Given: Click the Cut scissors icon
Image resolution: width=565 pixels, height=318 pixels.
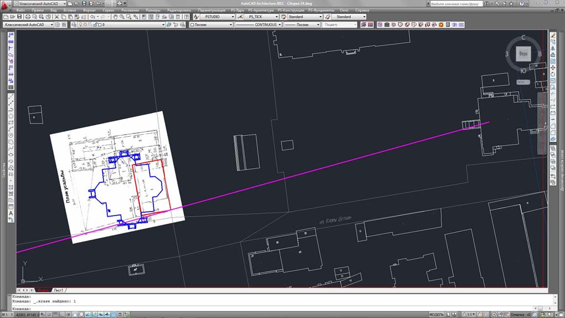Looking at the screenshot, I should coord(56,17).
